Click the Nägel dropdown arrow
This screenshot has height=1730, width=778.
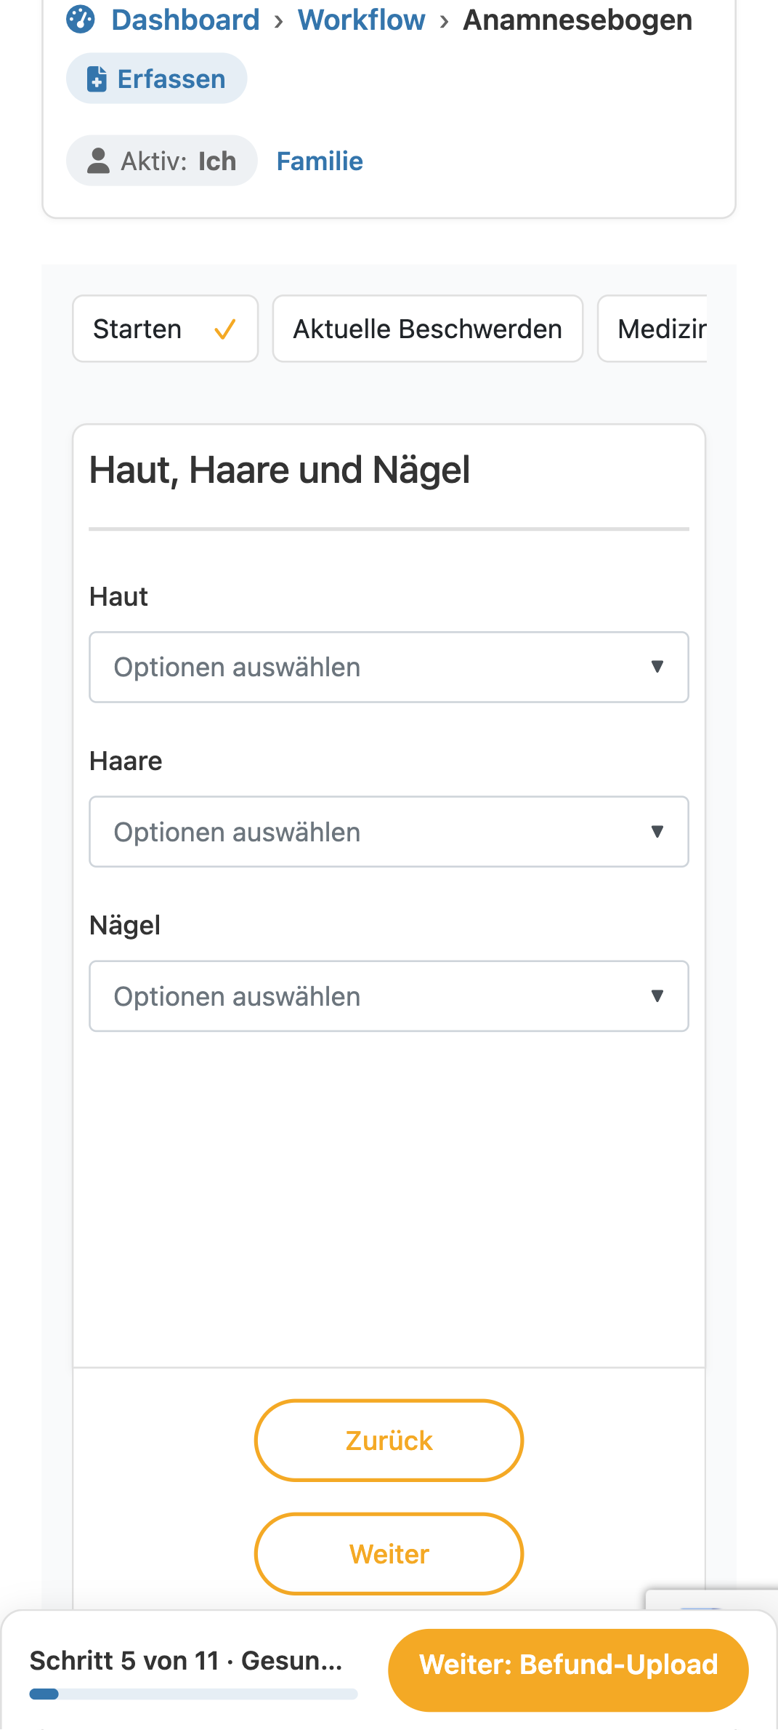[x=657, y=996]
